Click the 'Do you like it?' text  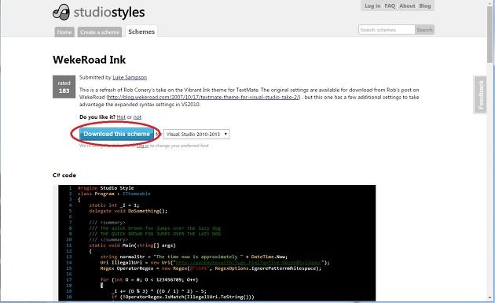point(97,117)
